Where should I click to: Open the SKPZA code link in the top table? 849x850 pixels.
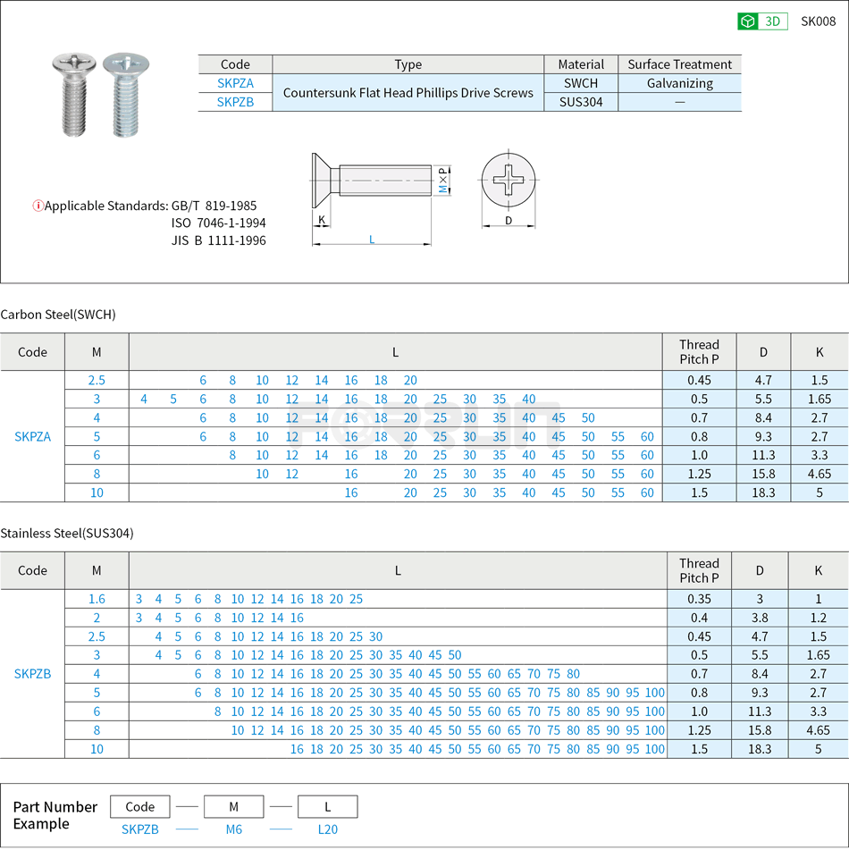point(235,83)
